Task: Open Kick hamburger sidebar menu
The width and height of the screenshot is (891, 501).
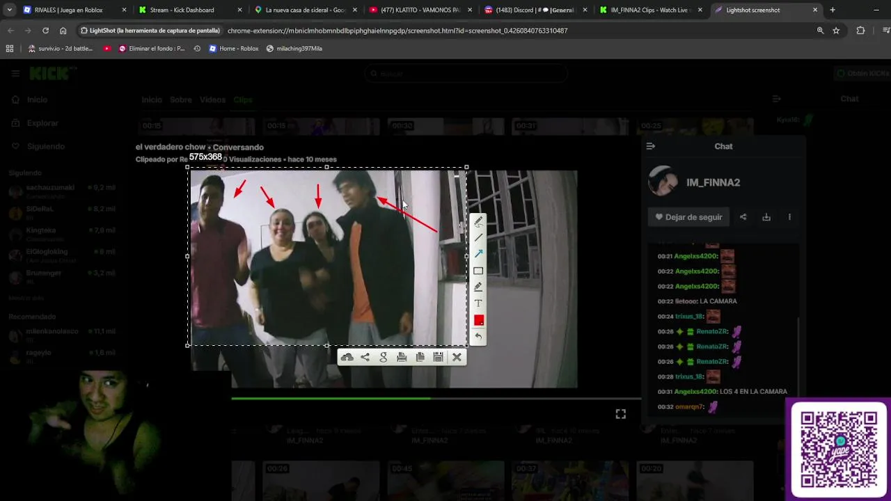Action: (x=15, y=73)
